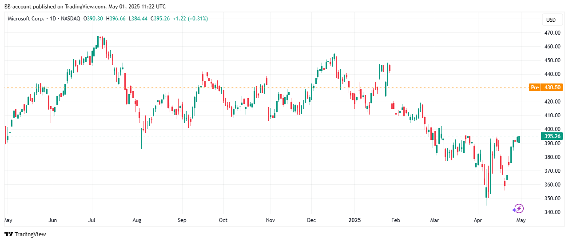569x242 pixels.
Task: Click the 450.00 price axis label
Action: 552,60
